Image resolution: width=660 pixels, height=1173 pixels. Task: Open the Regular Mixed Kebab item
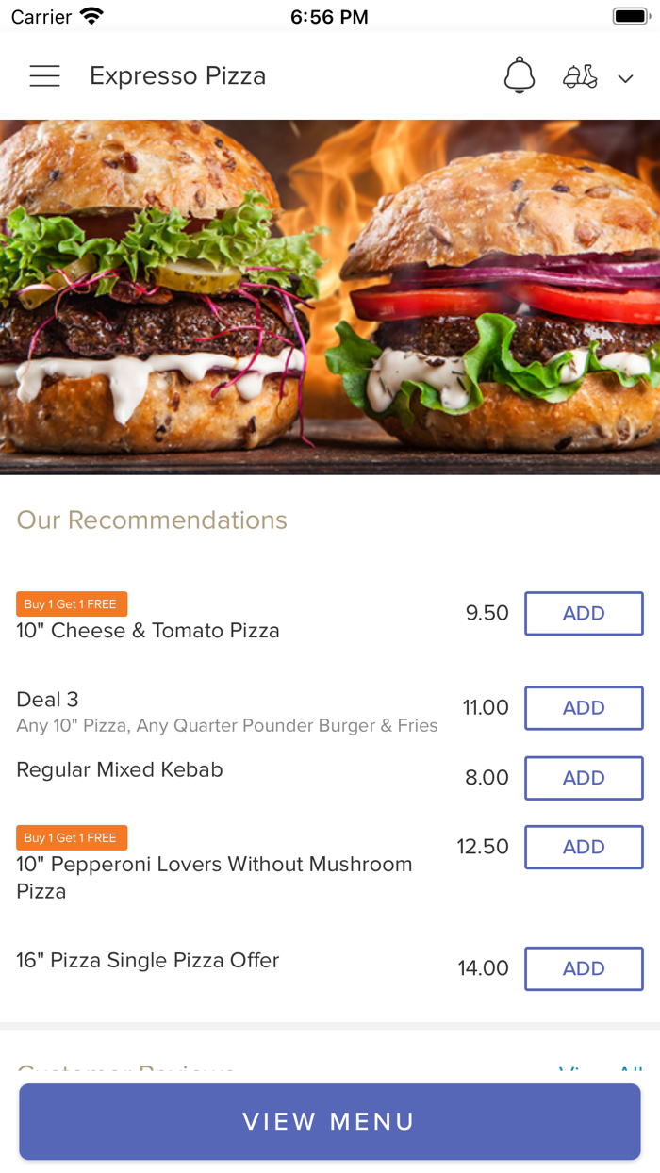click(120, 770)
